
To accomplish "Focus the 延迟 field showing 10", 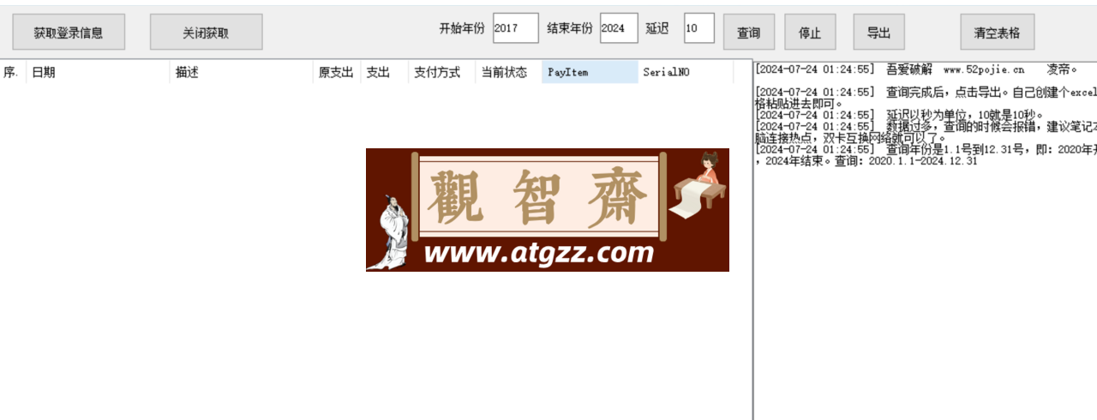I will 698,28.
